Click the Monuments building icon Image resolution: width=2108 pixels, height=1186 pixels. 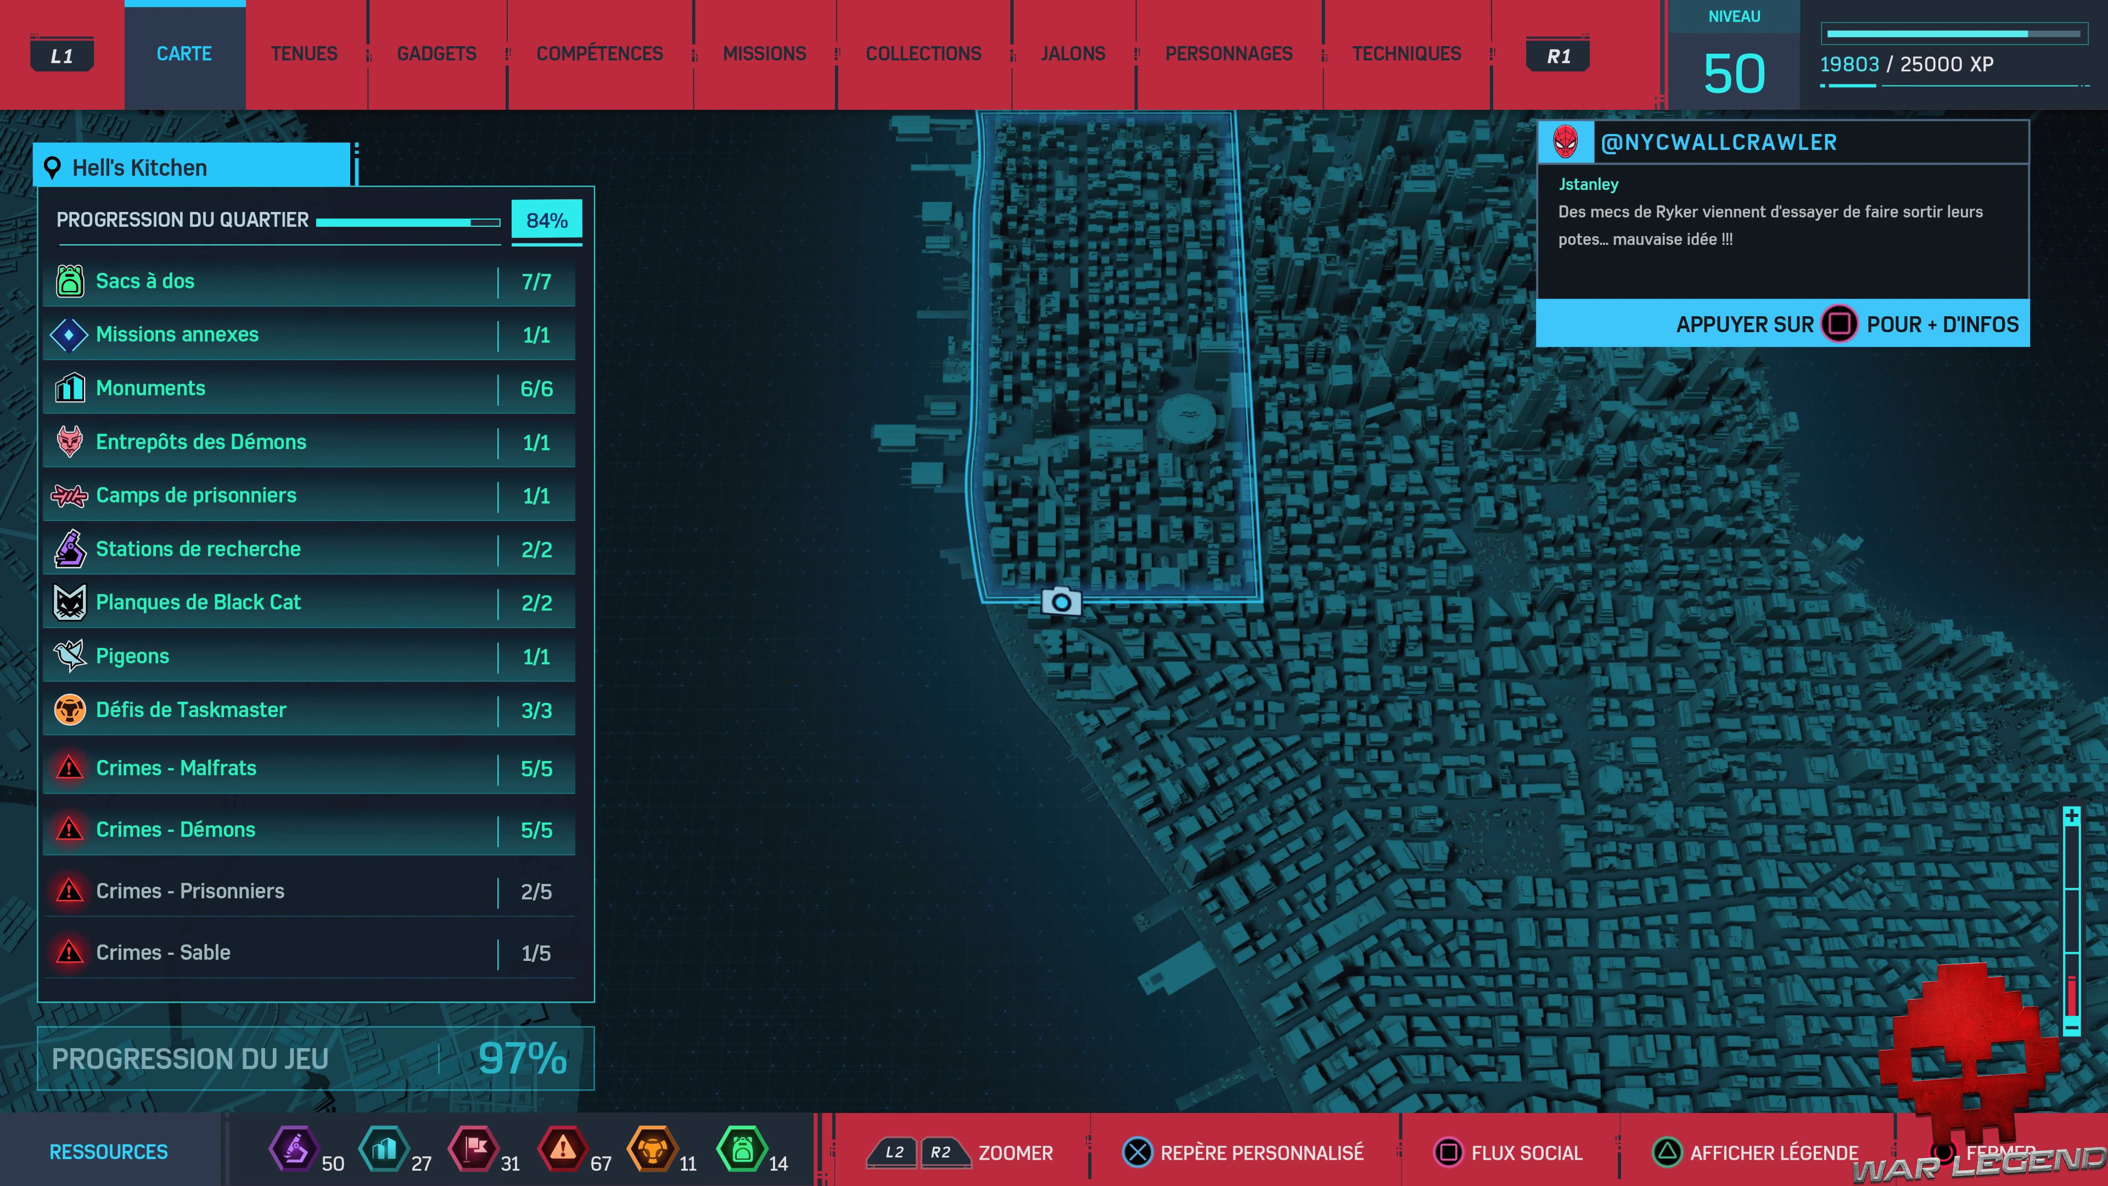70,388
